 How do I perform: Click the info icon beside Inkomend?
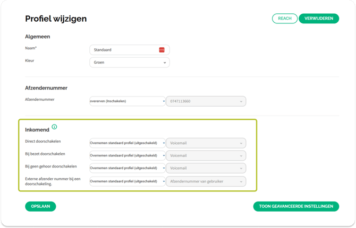coord(54,127)
